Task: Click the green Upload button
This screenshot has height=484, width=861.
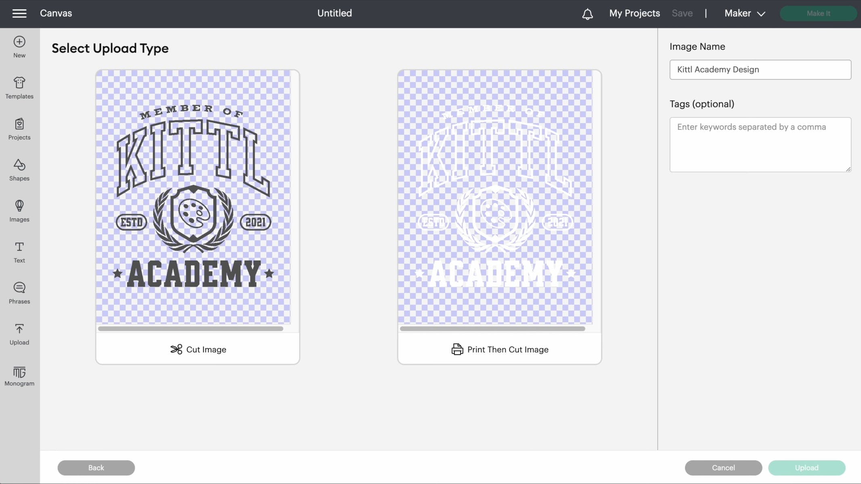Action: click(807, 467)
